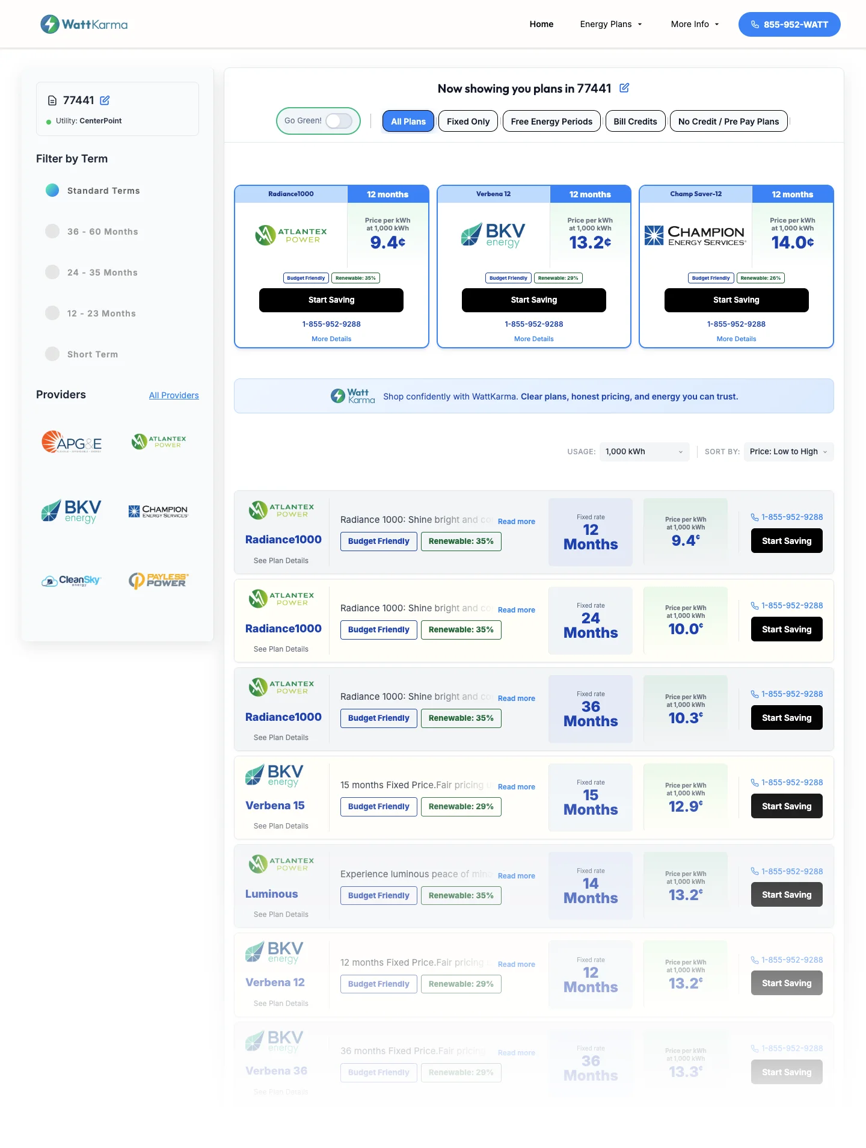The image size is (866, 1148).
Task: Click BKV logo on Verbena 12 list row
Action: click(274, 952)
